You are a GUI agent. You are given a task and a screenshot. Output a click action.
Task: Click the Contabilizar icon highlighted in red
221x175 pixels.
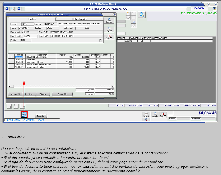point(24,114)
